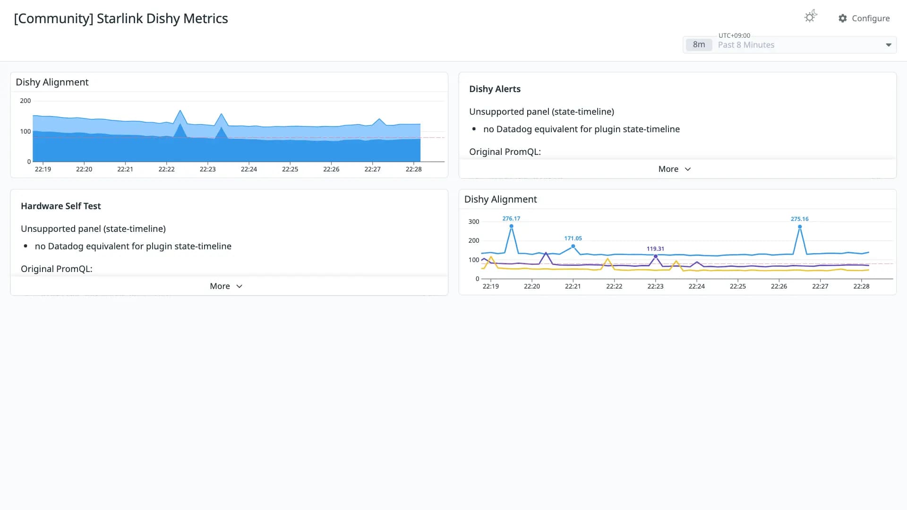Image resolution: width=907 pixels, height=510 pixels.
Task: Select the 171.05 data point marker
Action: pyautogui.click(x=573, y=246)
